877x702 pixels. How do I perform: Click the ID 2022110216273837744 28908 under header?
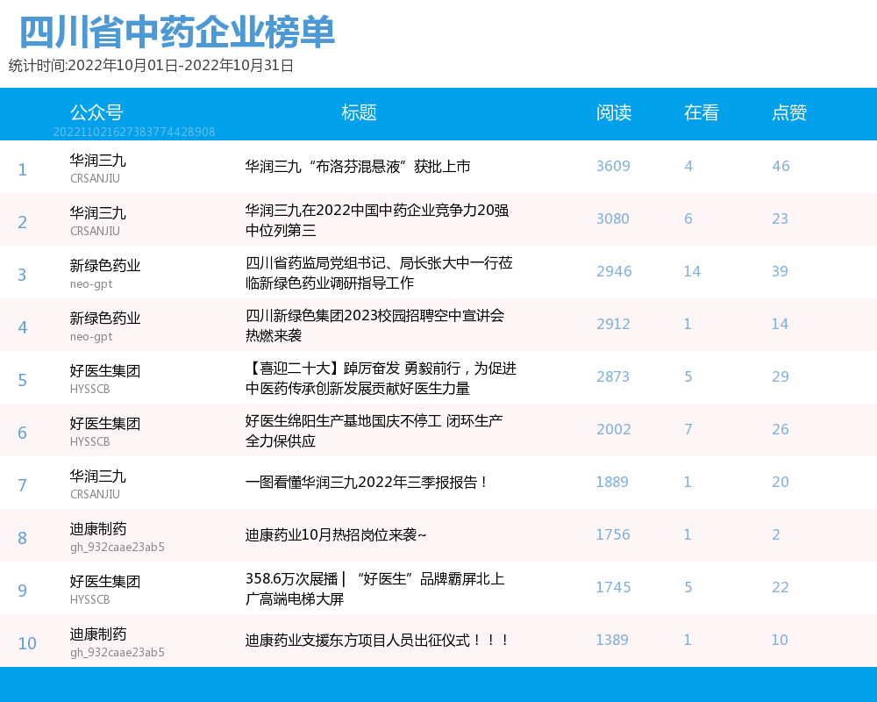[134, 132]
